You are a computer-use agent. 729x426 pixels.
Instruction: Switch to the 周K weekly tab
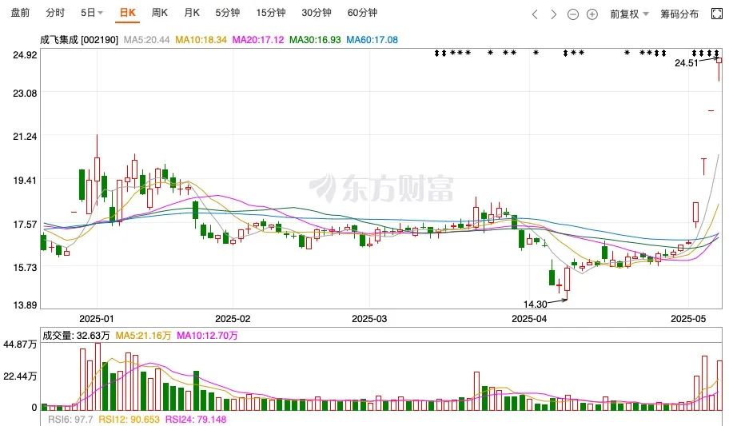click(160, 14)
